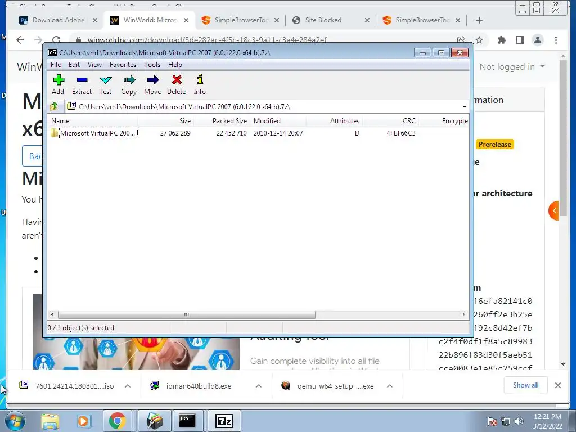Sort by the Name column header

pyautogui.click(x=92, y=121)
